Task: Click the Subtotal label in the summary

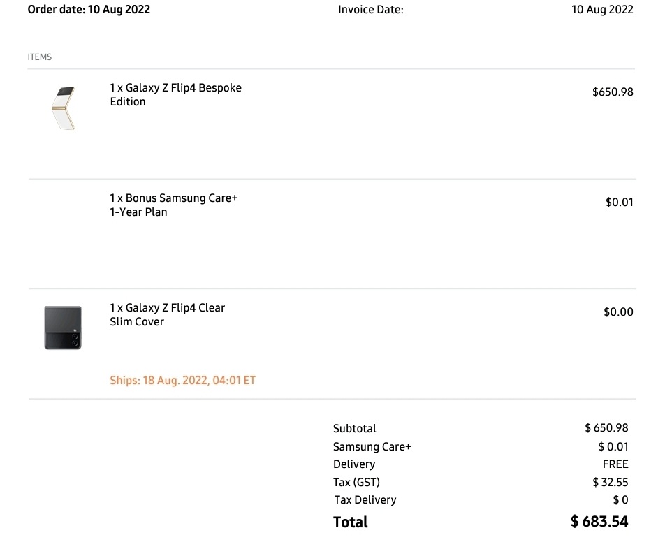Action: (x=354, y=429)
